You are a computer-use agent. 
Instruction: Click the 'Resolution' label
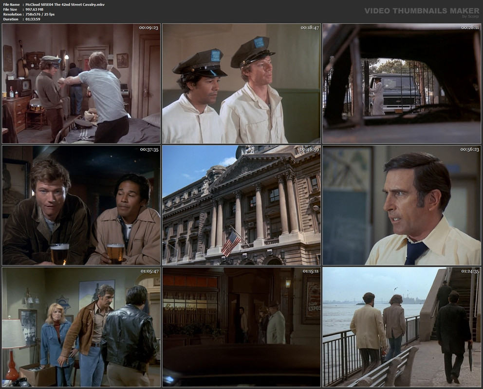click(x=12, y=14)
